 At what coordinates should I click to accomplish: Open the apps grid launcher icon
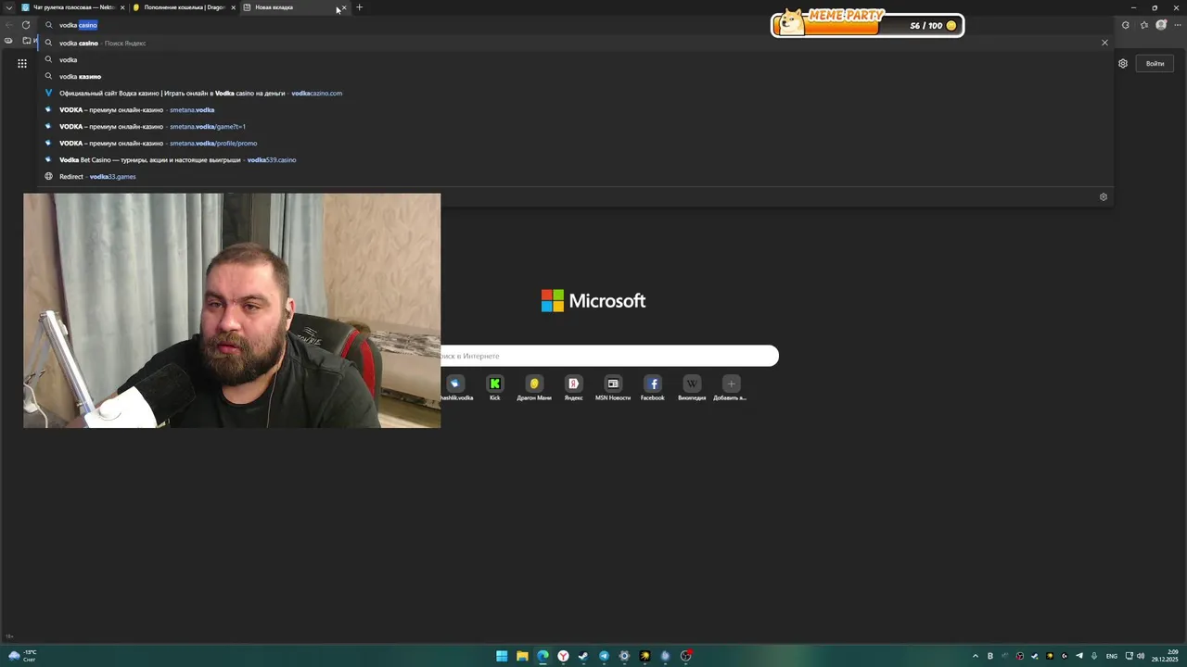click(x=22, y=64)
